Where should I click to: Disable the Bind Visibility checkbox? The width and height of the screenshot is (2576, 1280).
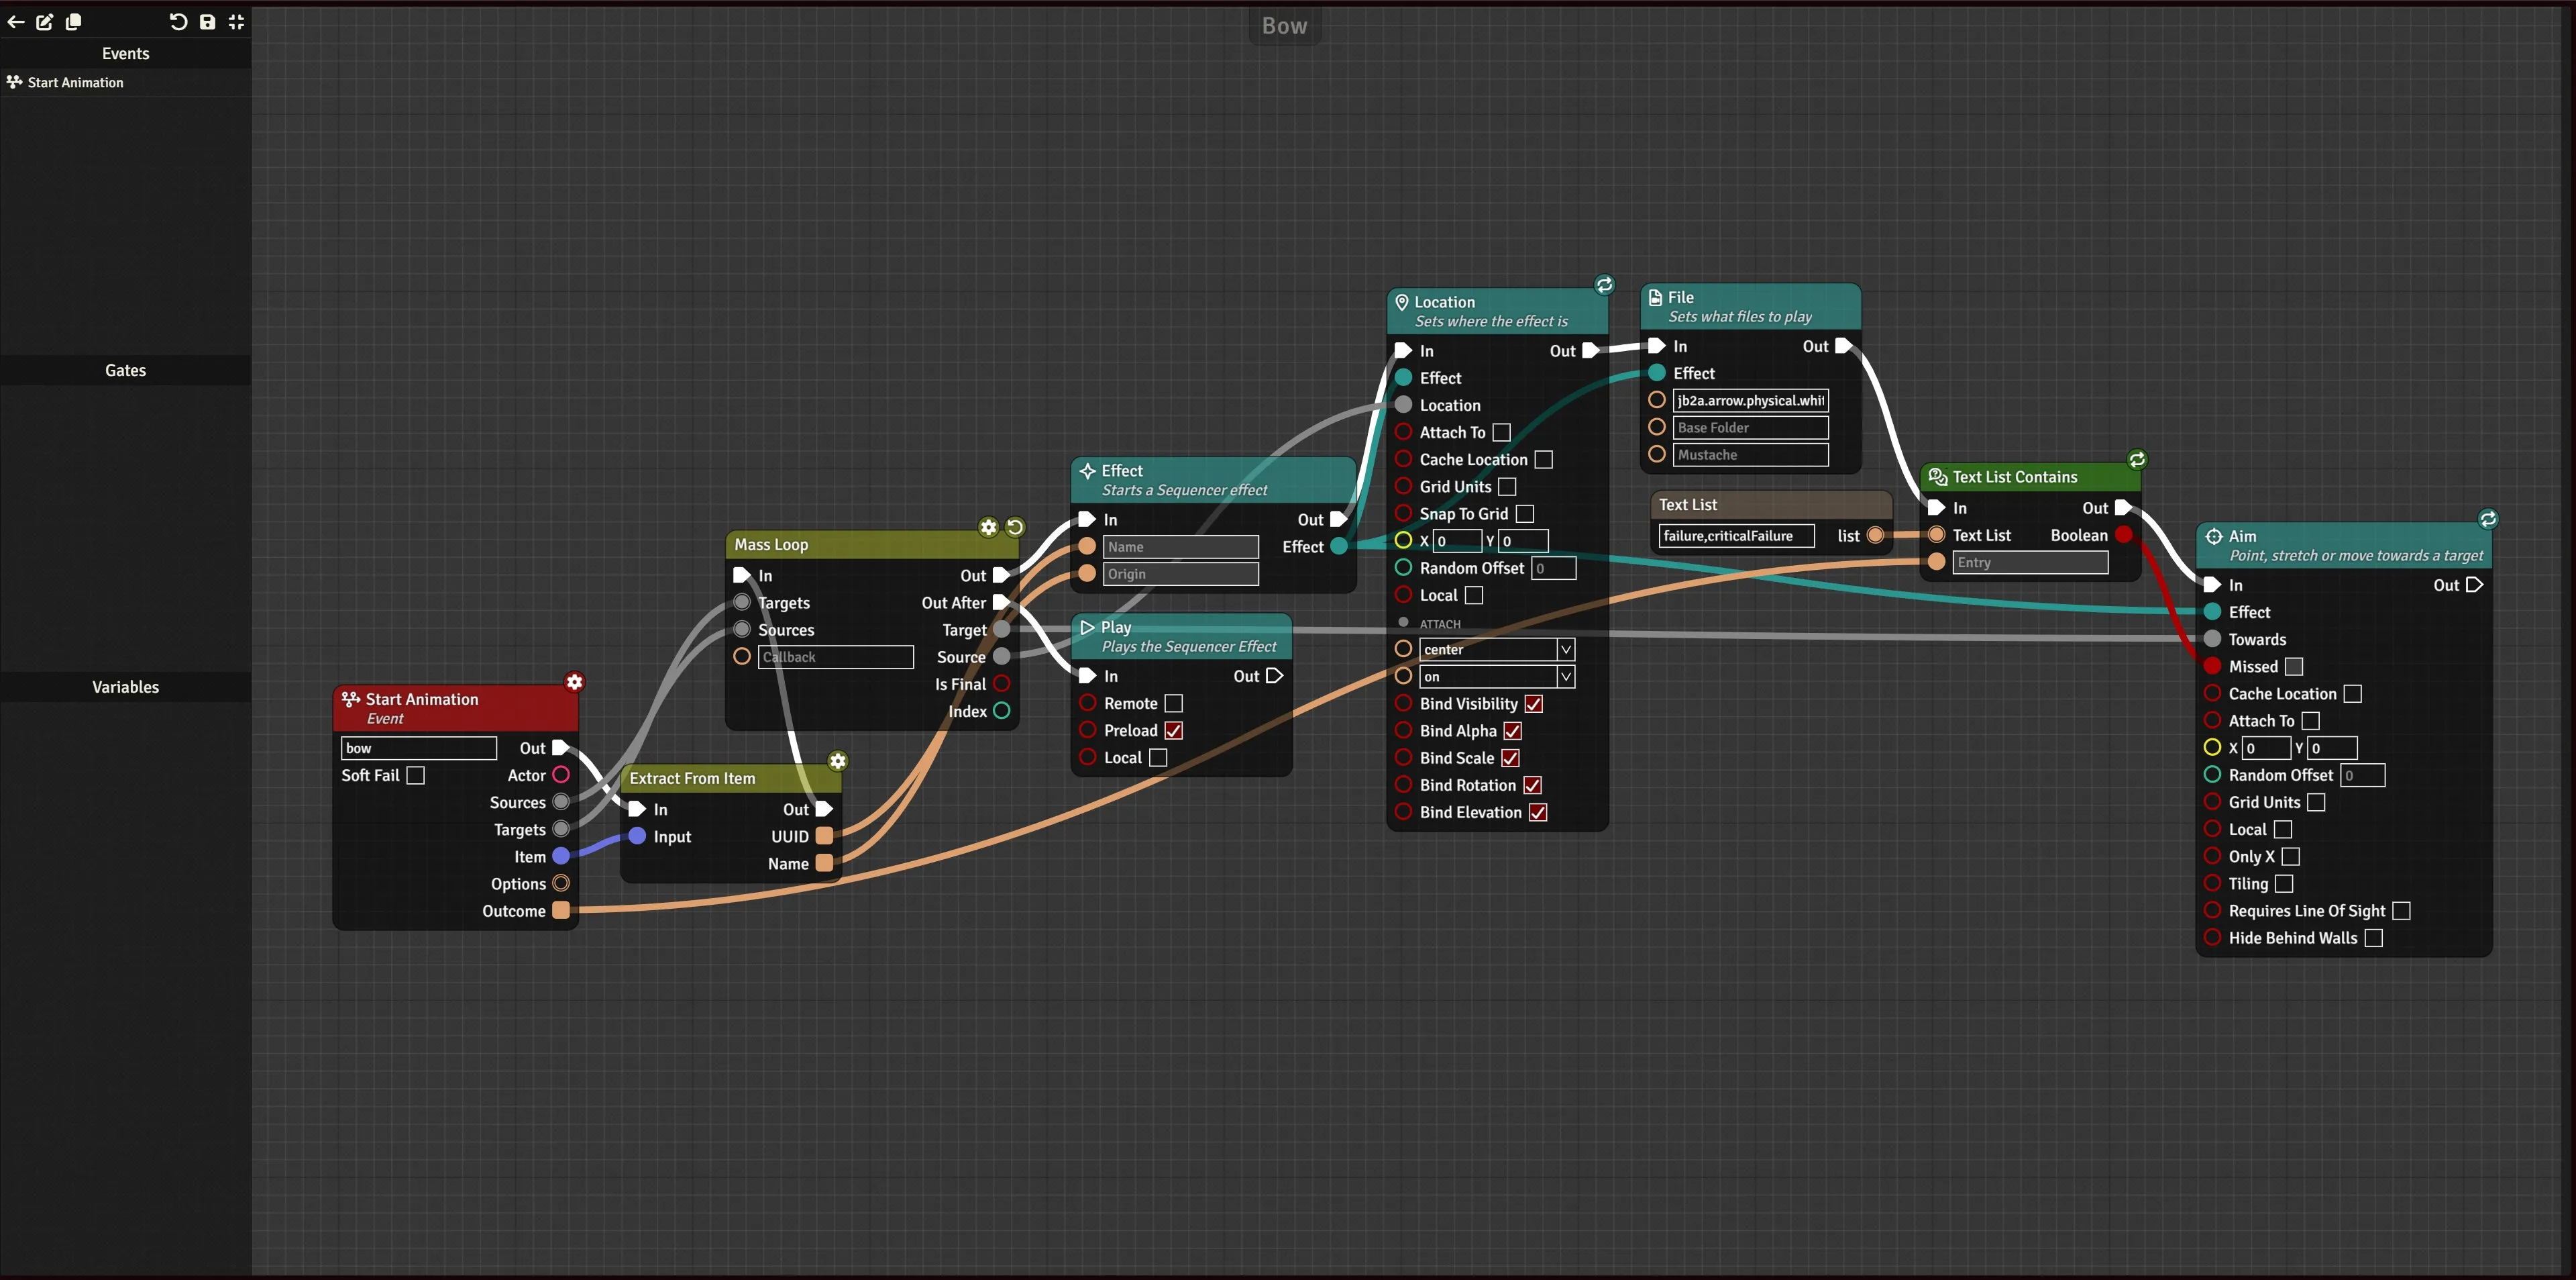coord(1534,703)
